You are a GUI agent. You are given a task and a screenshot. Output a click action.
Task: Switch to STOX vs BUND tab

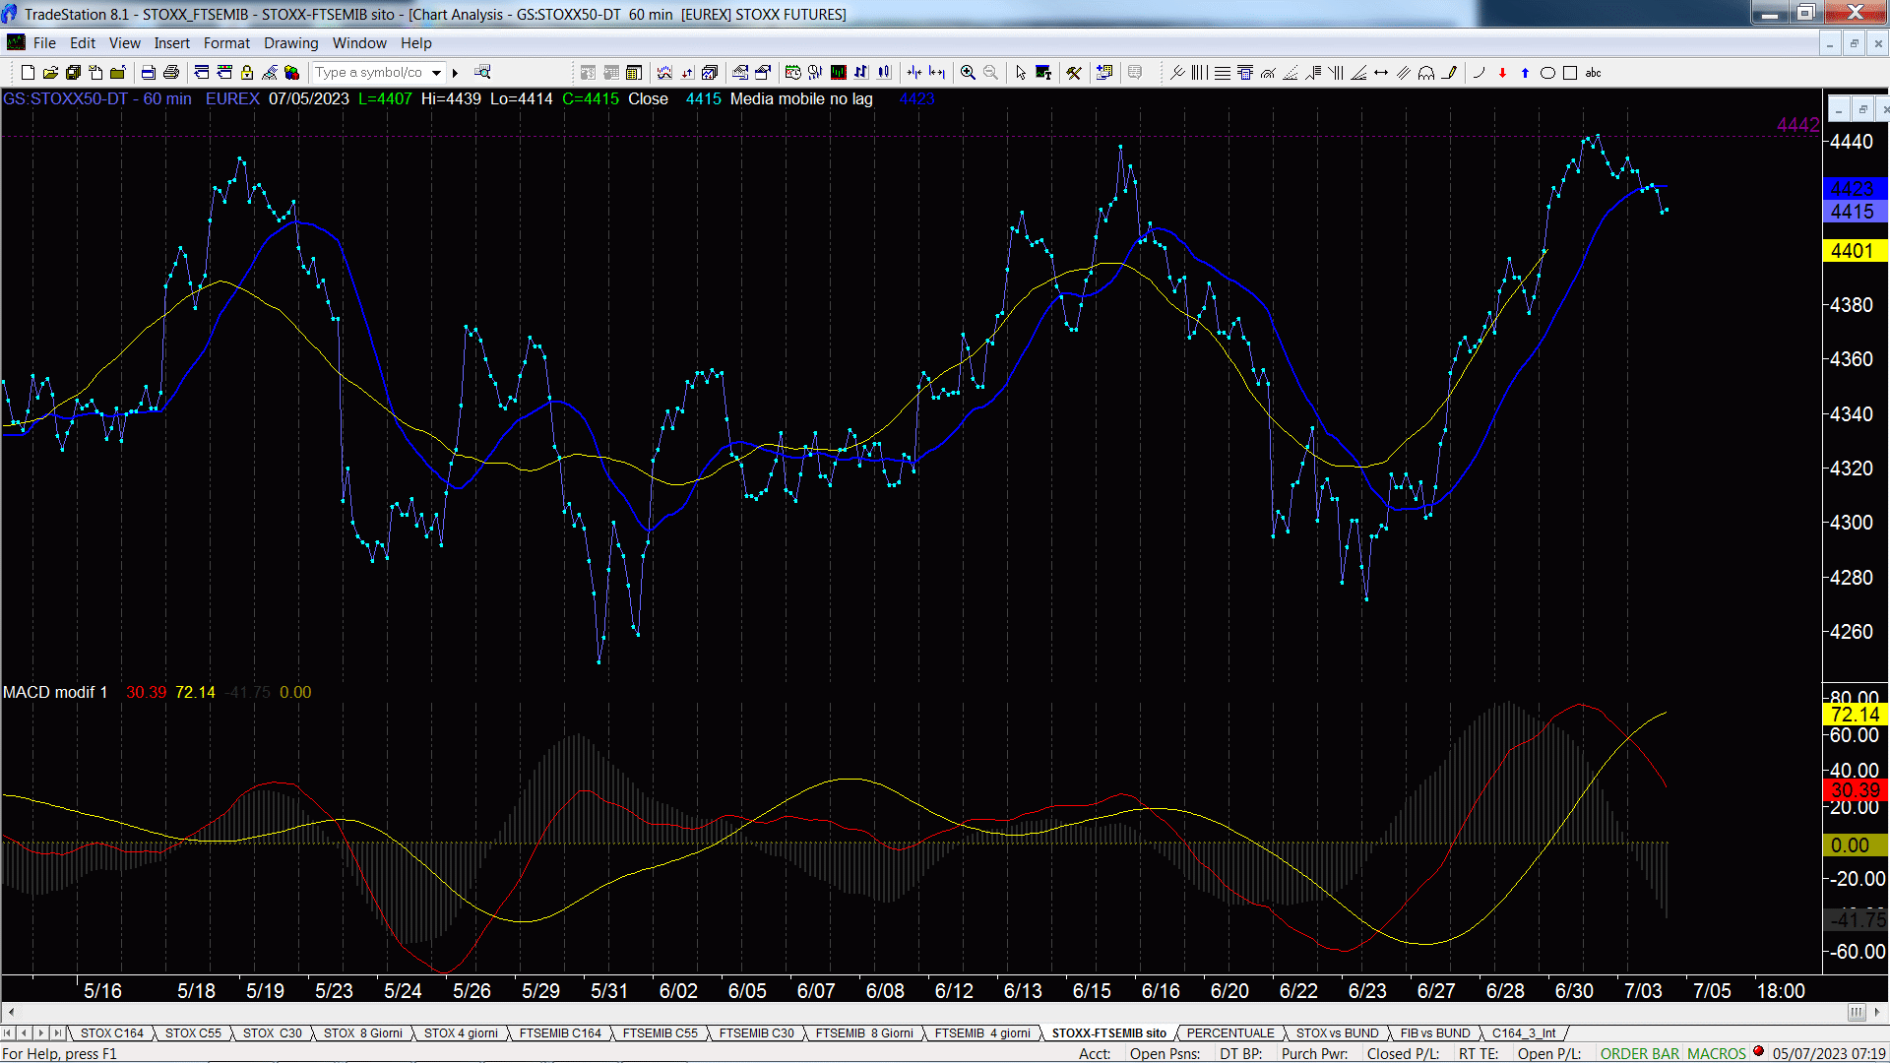pyautogui.click(x=1338, y=1032)
